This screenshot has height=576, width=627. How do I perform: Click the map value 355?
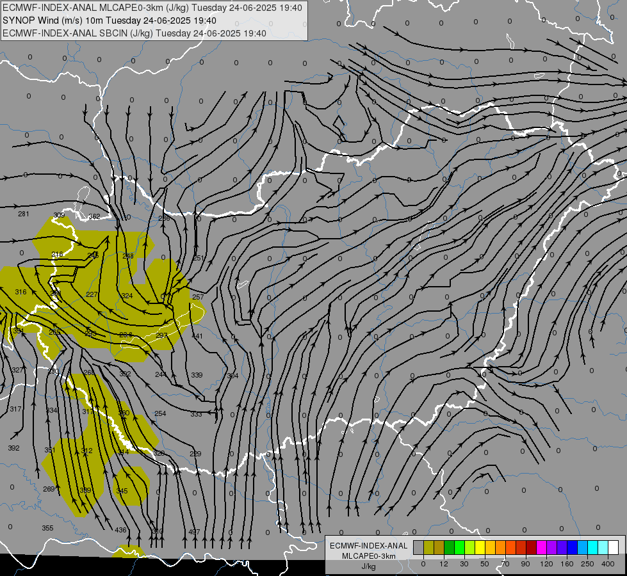(47, 528)
